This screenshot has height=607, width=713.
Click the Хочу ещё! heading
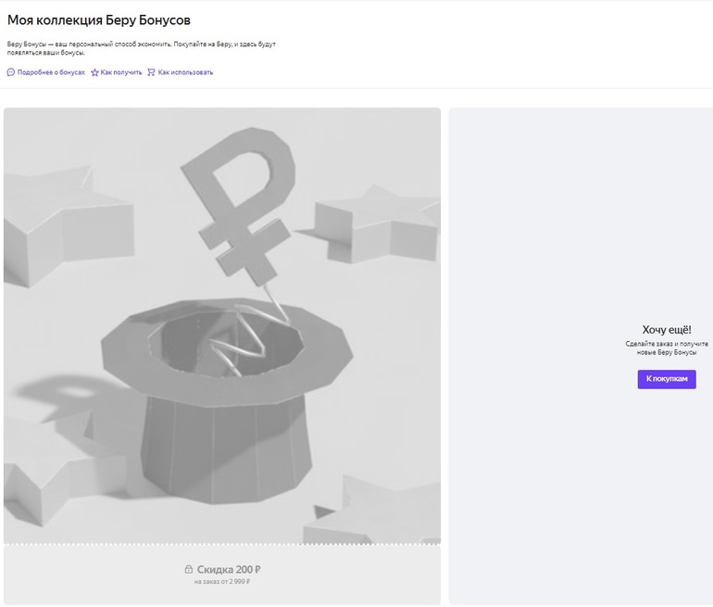[667, 330]
